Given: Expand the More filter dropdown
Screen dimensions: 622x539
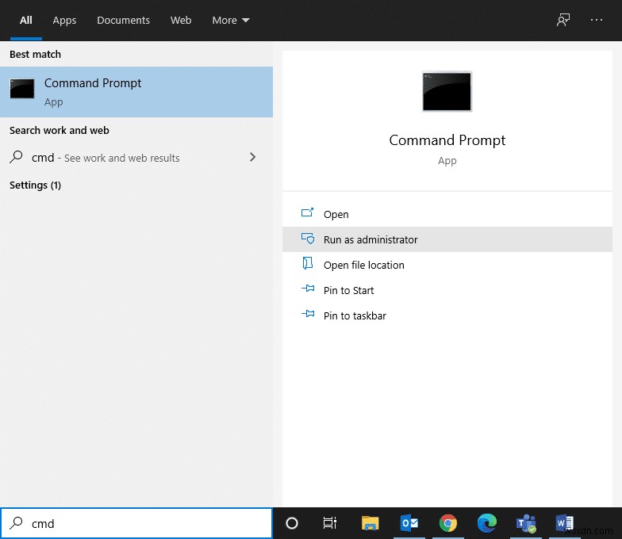Looking at the screenshot, I should (x=231, y=21).
